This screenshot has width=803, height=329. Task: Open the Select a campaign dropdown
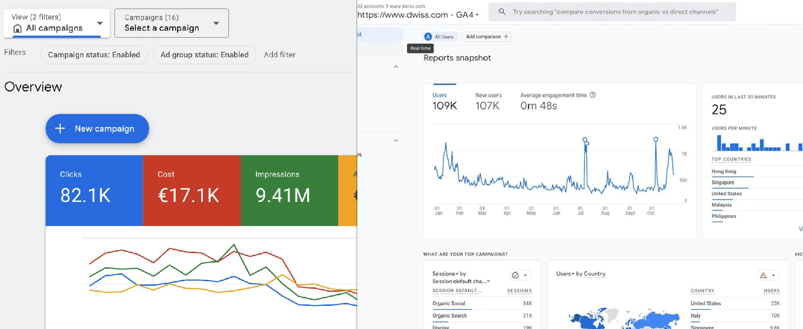171,23
